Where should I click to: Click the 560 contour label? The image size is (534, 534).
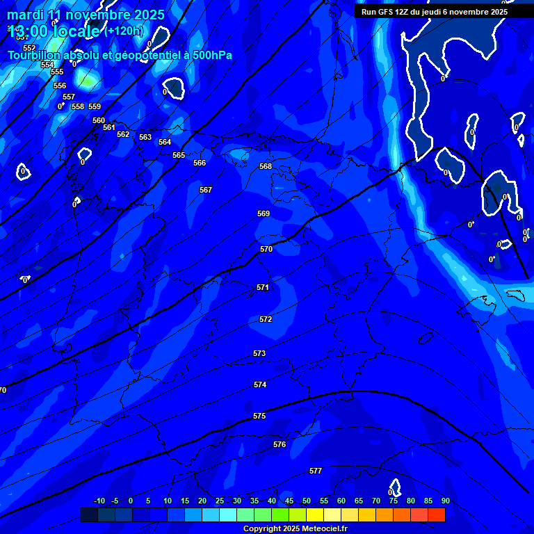99,120
